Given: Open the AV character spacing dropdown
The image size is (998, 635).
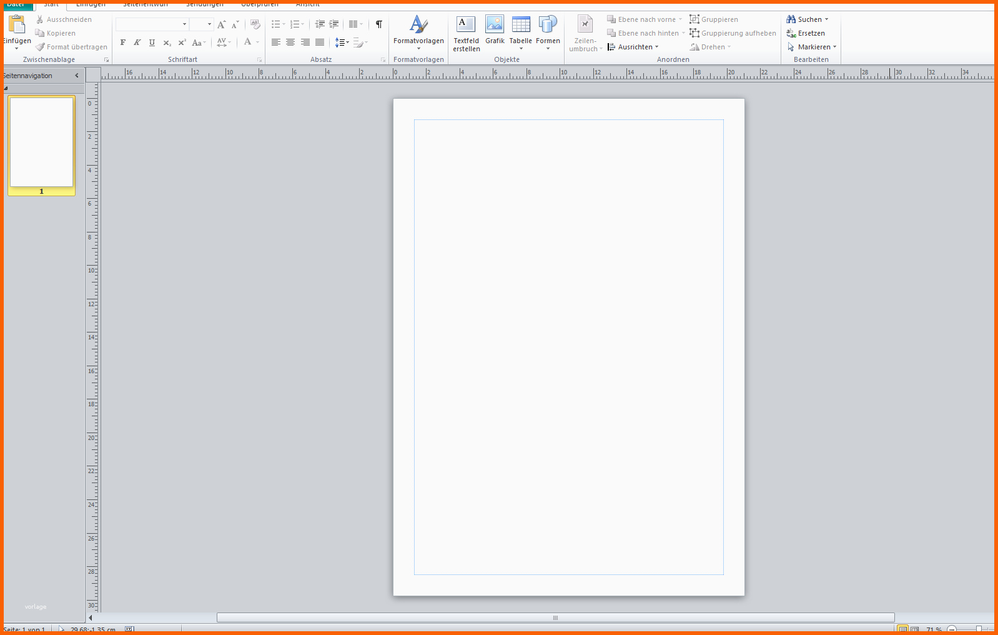Looking at the screenshot, I should point(224,42).
